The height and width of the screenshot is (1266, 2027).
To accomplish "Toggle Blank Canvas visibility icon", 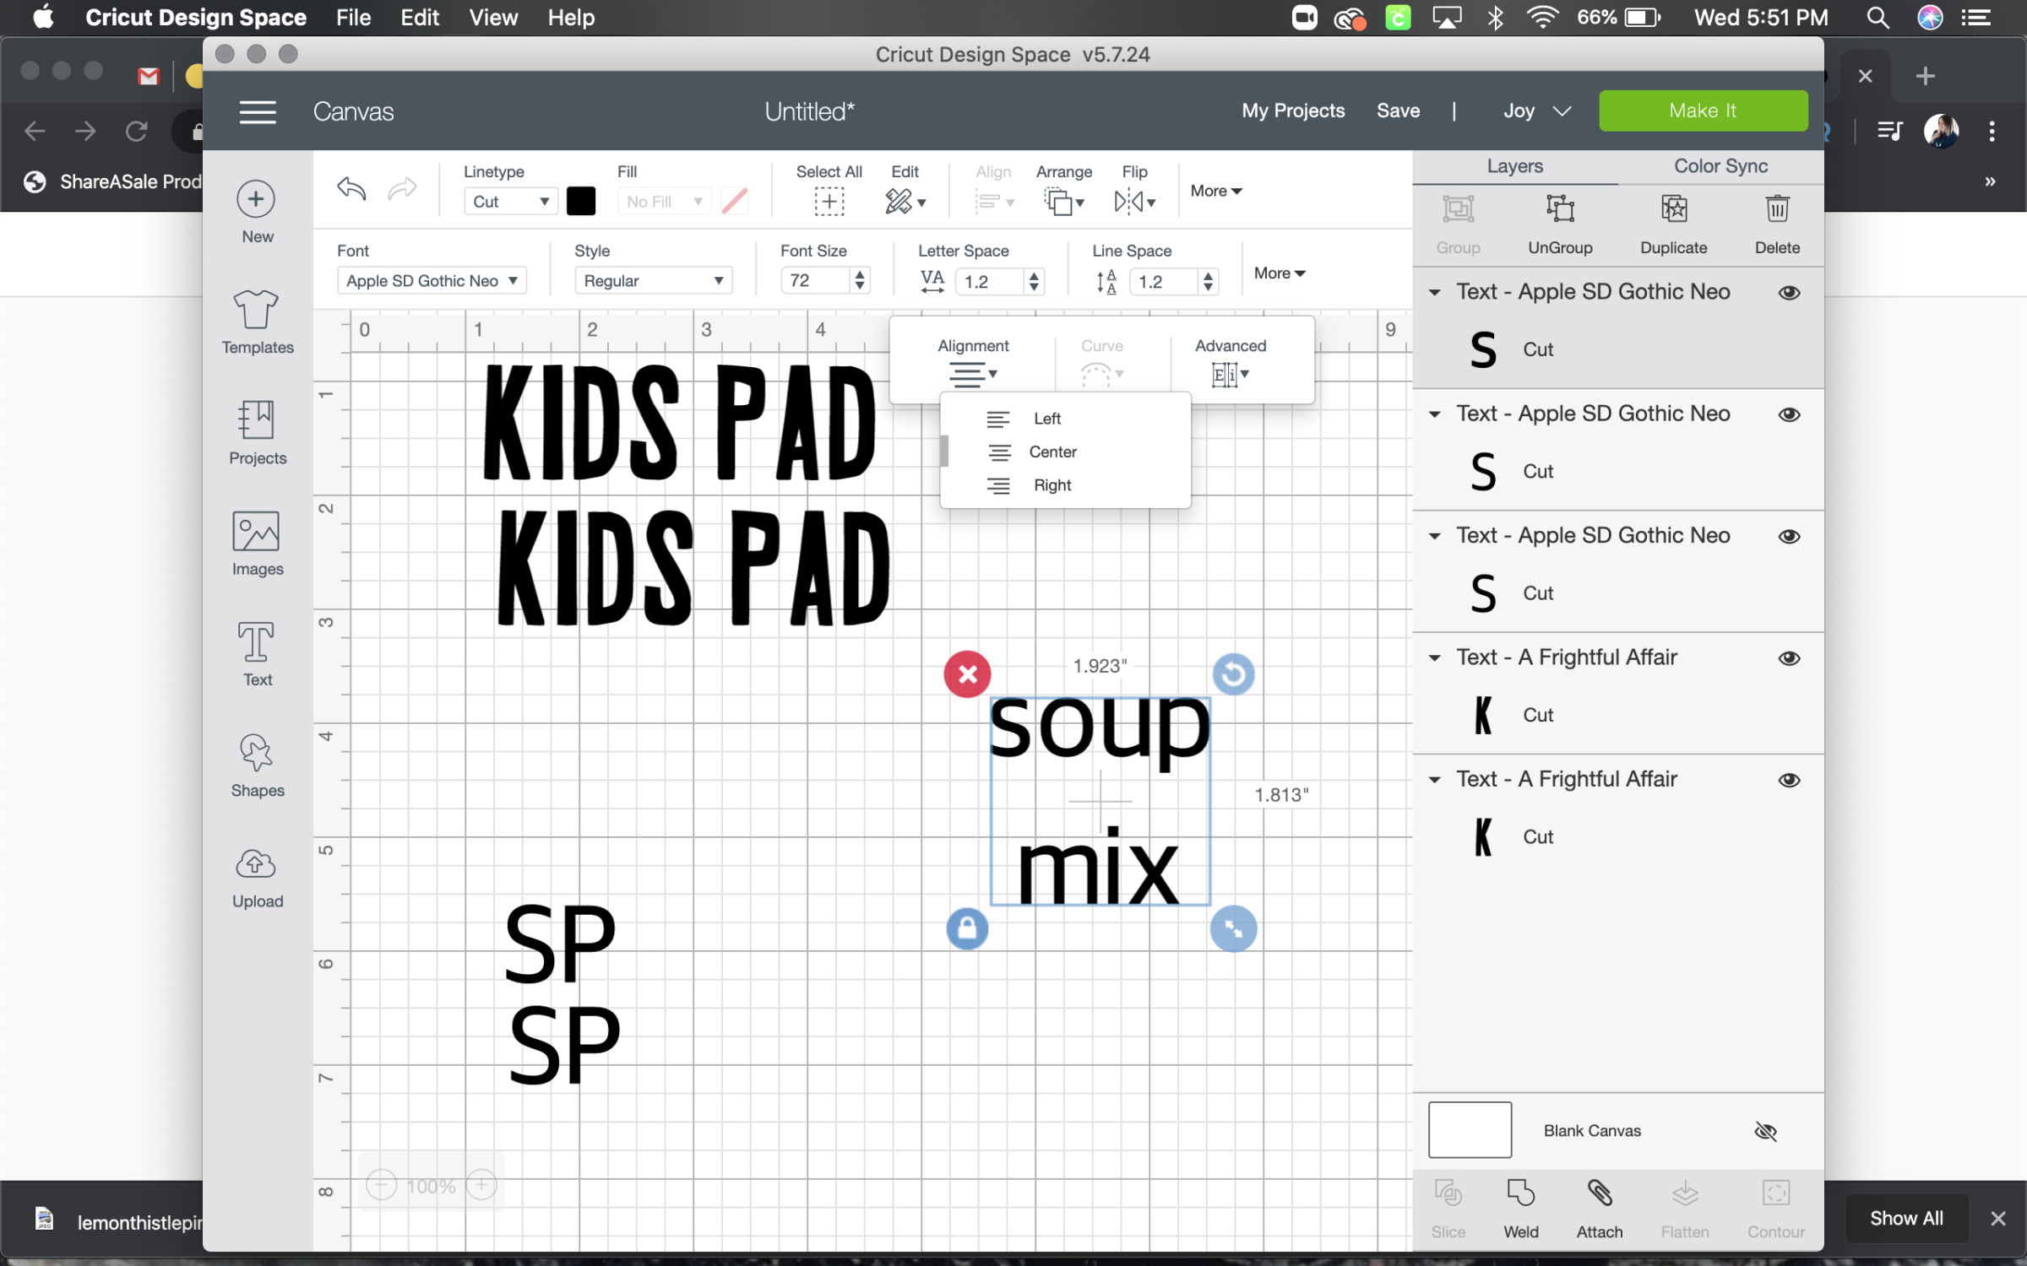I will tap(1765, 1131).
